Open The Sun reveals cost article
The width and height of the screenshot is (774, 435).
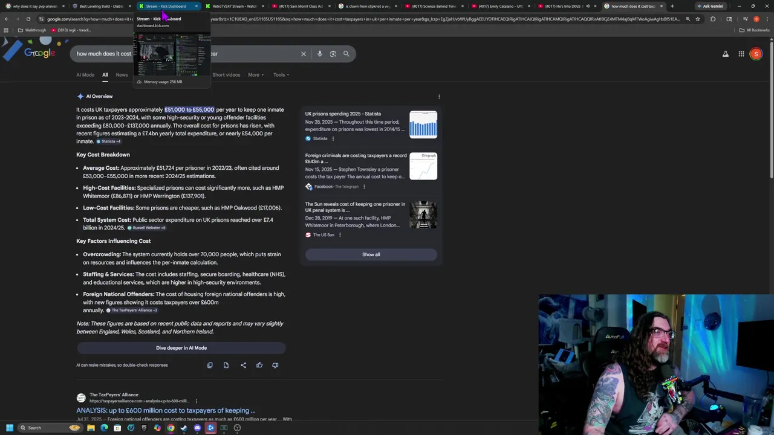pyautogui.click(x=355, y=207)
